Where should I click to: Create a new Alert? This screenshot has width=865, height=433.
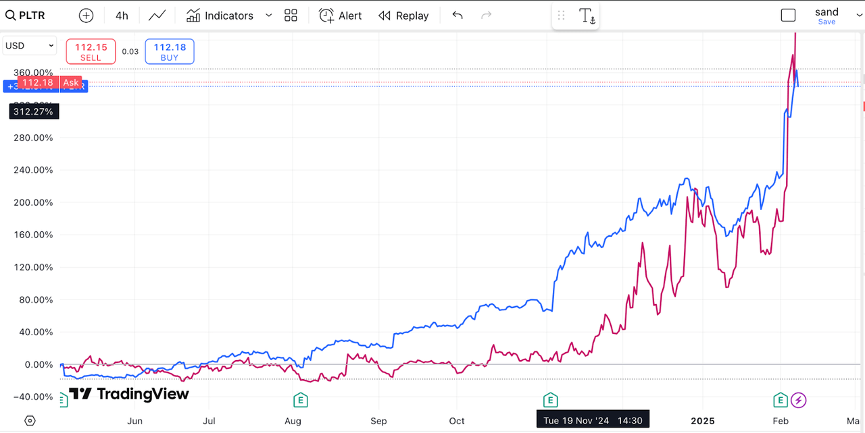pyautogui.click(x=340, y=15)
